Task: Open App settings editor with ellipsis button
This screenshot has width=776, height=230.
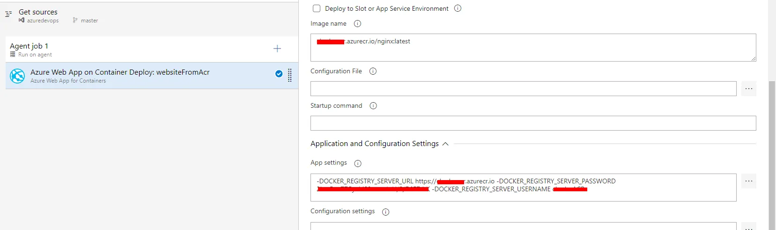Action: click(x=748, y=181)
